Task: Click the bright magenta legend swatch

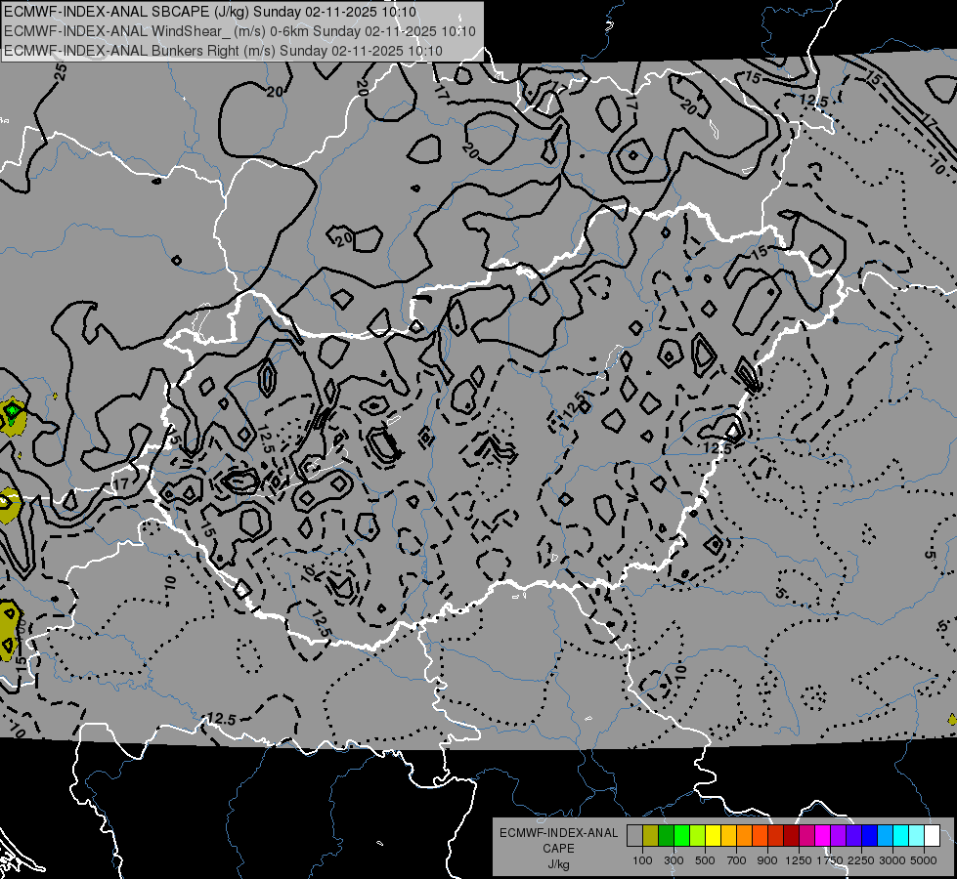Action: point(823,836)
